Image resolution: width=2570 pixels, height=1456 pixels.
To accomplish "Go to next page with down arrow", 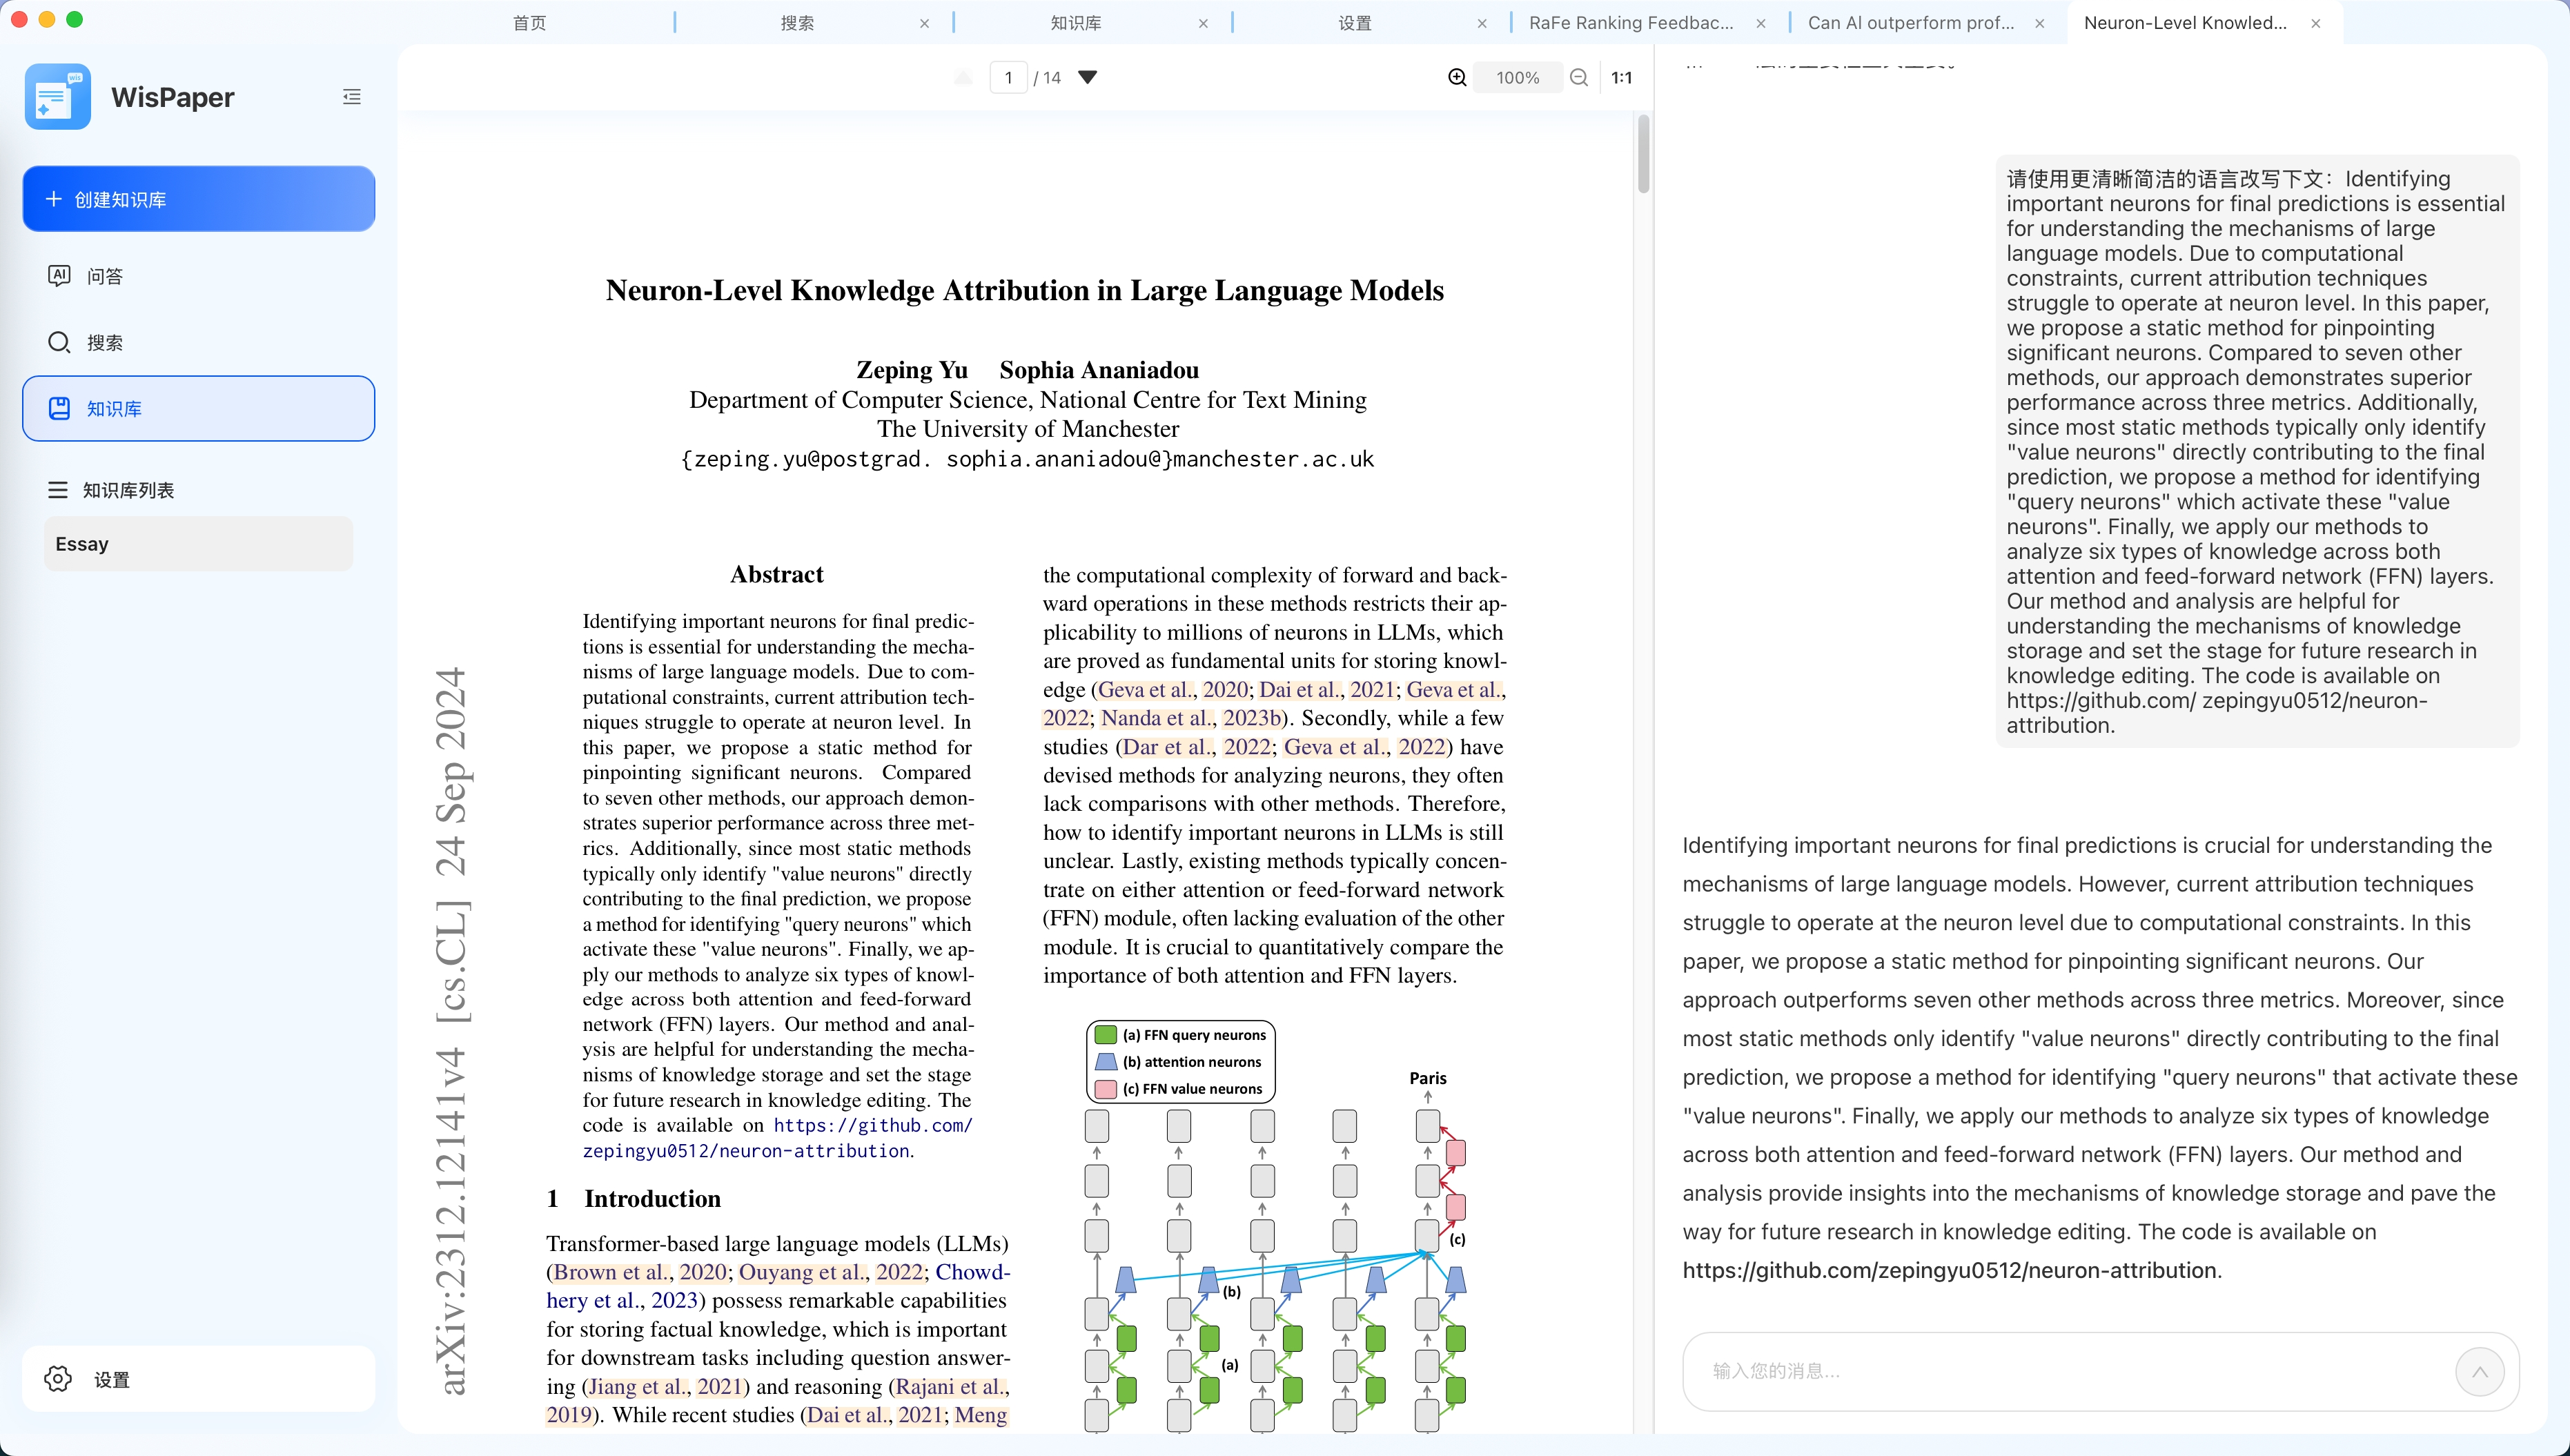I will pyautogui.click(x=1088, y=78).
